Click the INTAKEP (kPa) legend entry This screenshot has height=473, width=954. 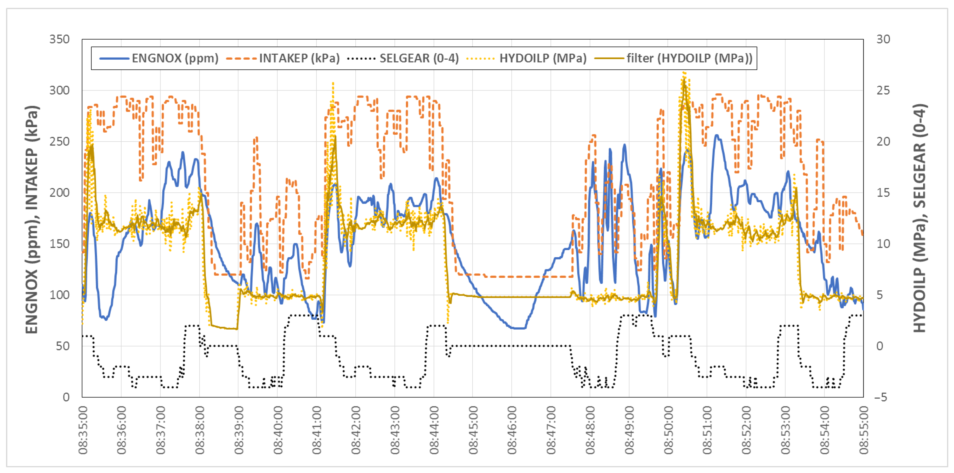point(299,59)
